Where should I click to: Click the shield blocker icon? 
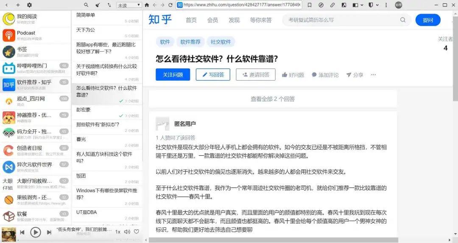click(371, 5)
